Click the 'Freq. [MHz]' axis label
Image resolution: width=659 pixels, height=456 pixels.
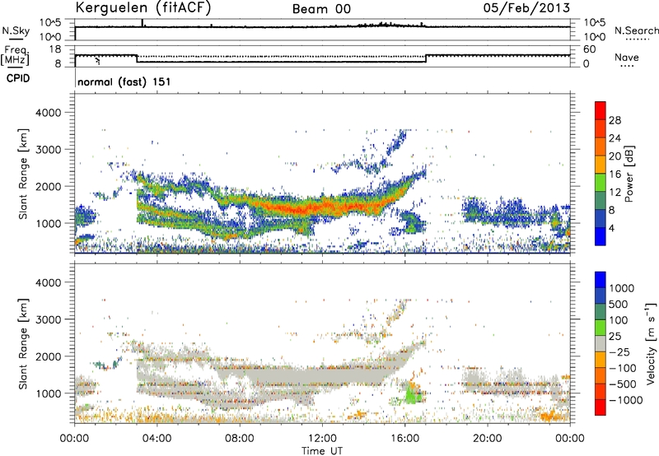(x=15, y=55)
